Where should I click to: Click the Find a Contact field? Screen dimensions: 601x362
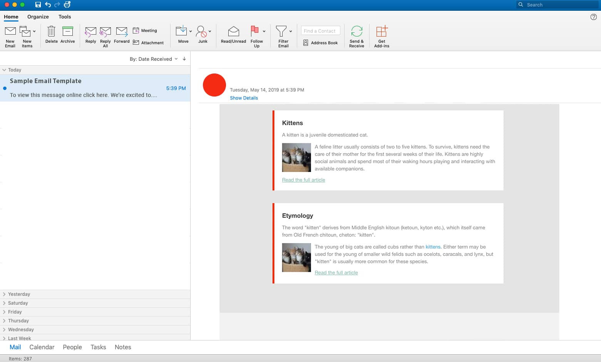click(x=320, y=30)
